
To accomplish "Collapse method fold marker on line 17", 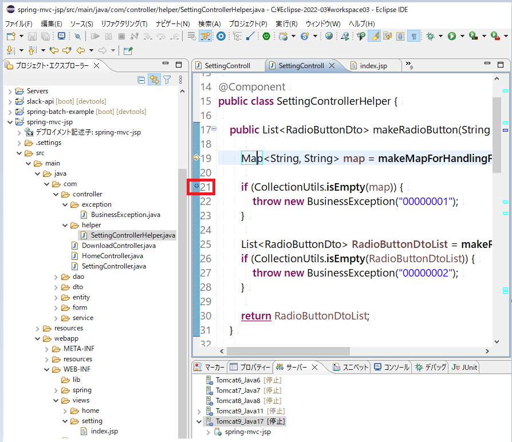I will coord(214,129).
